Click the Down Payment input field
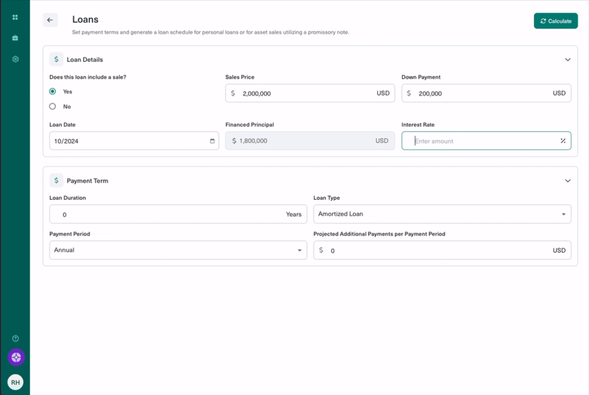 point(482,93)
